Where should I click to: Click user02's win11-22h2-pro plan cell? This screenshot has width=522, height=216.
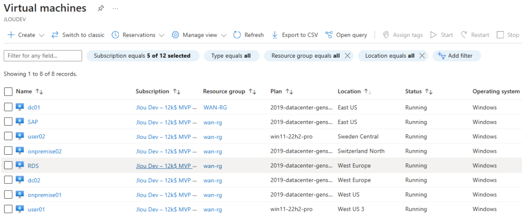coord(291,137)
